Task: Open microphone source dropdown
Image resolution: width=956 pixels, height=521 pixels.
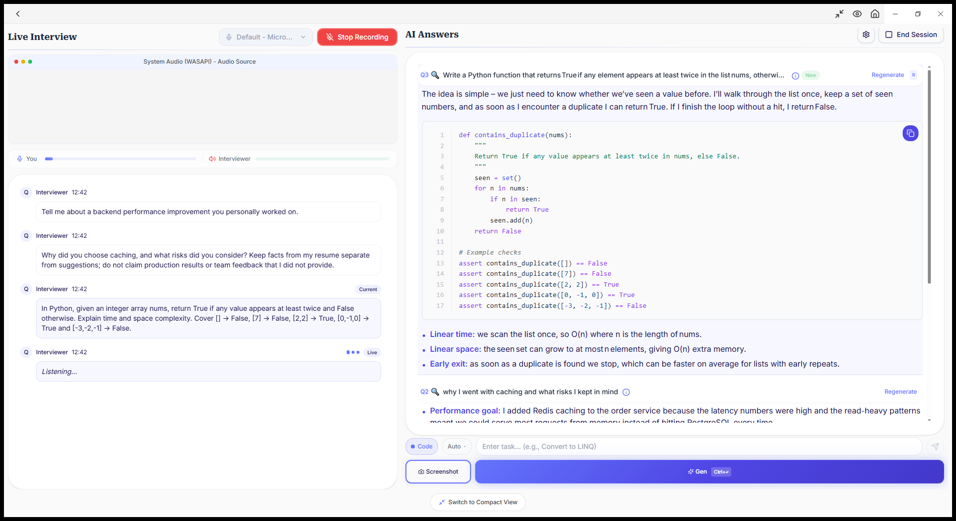Action: [x=266, y=37]
